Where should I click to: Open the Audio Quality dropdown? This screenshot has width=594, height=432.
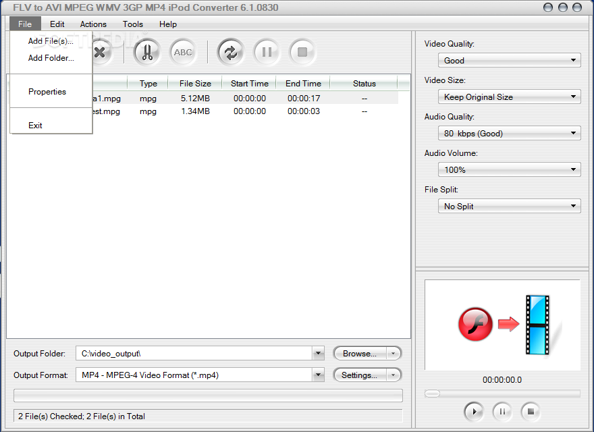point(509,133)
